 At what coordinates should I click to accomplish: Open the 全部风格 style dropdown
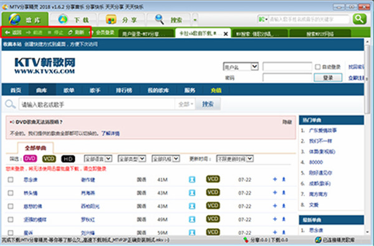pyautogui.click(x=166, y=159)
